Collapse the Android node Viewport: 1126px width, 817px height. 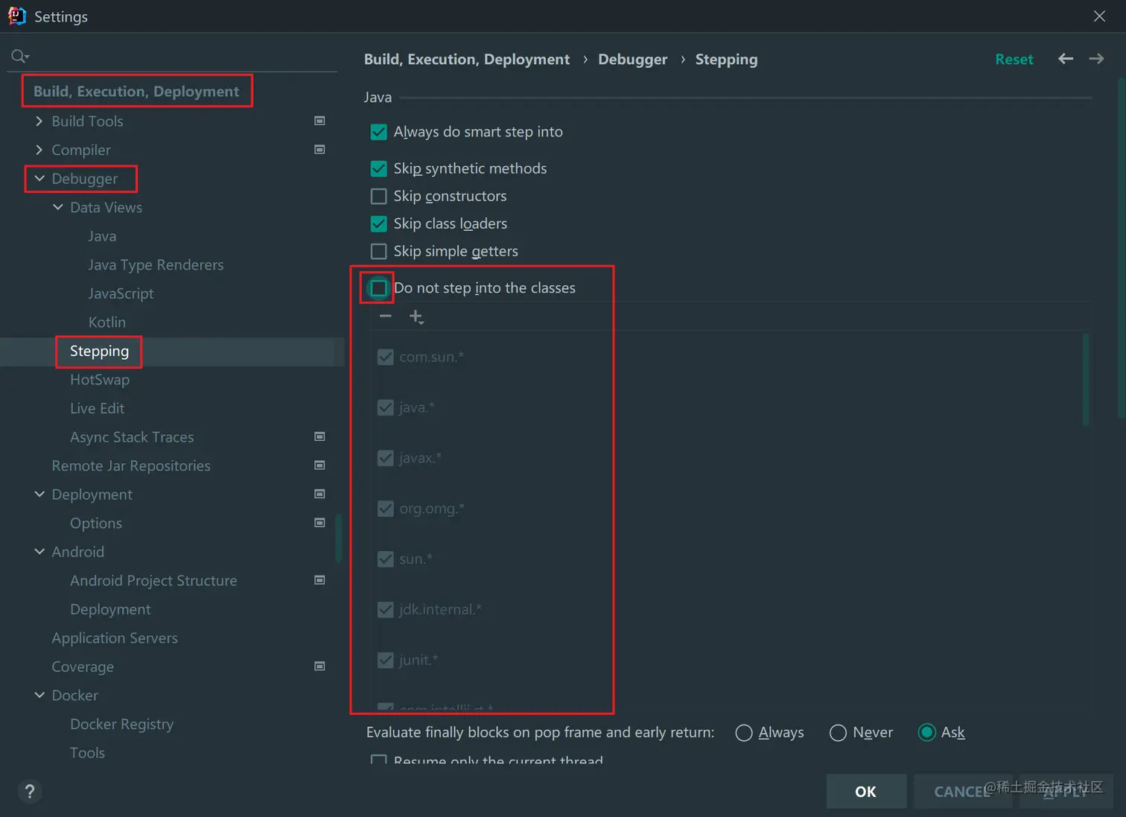tap(39, 552)
